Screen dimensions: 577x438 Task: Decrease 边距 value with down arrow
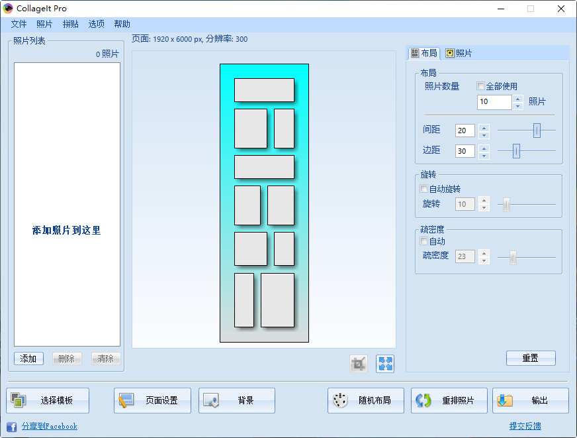(x=484, y=156)
